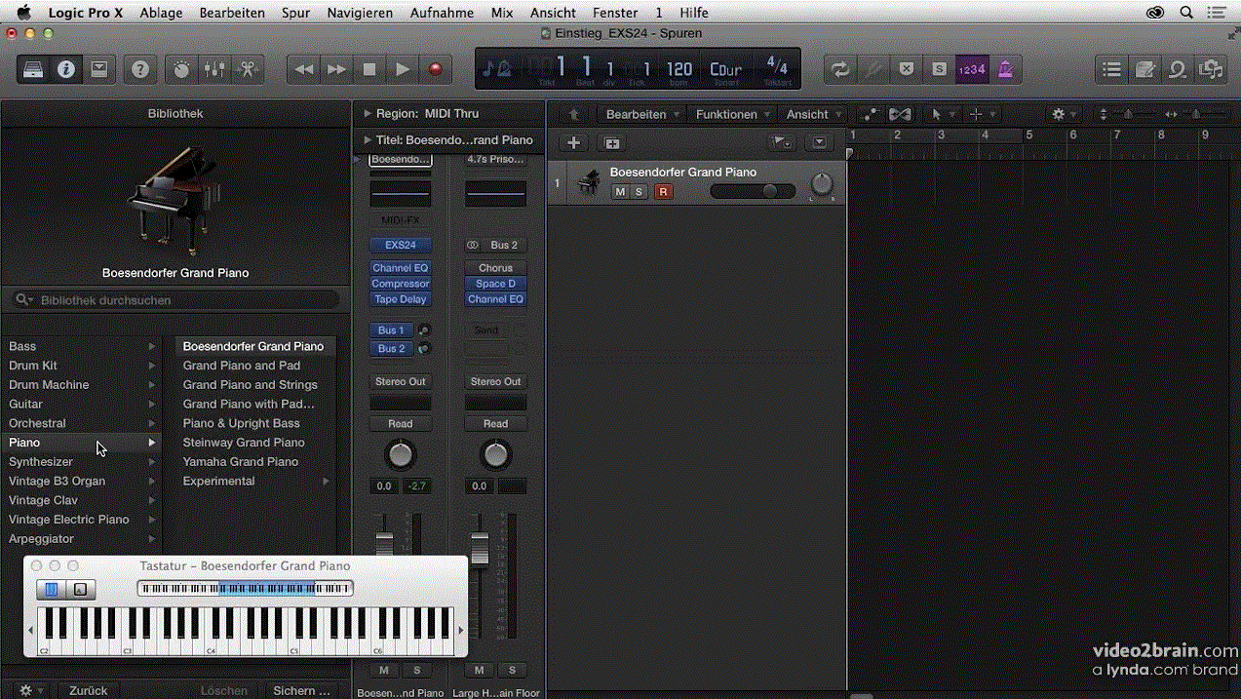1241x699 pixels.
Task: Open the Mixer with the faders button
Action: click(x=214, y=69)
